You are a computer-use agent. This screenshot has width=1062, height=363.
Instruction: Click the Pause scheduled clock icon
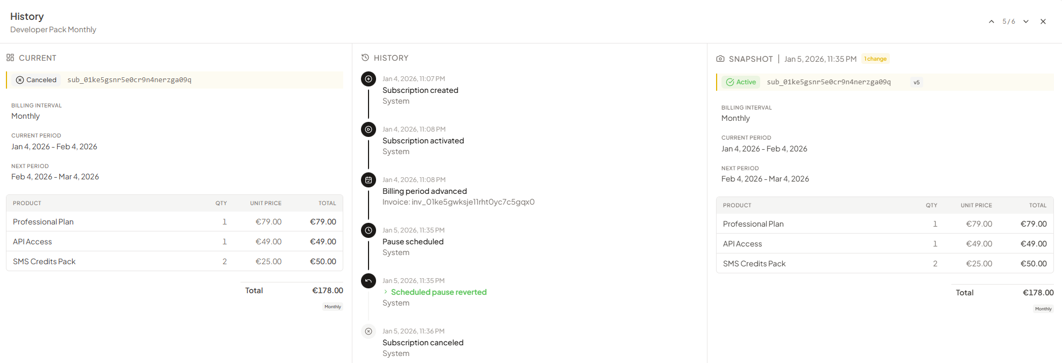click(x=369, y=230)
